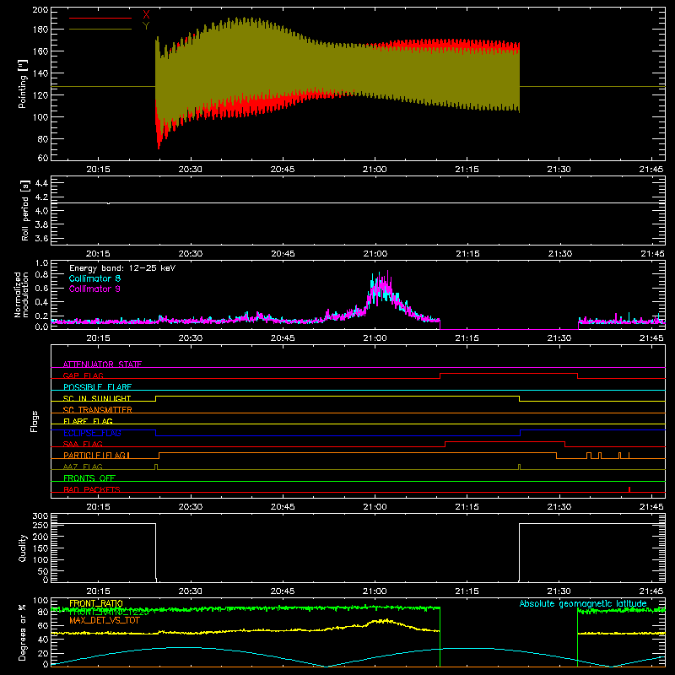Click the modulation peak near 21:00
Image resolution: width=675 pixels, height=675 pixels.
pyautogui.click(x=381, y=289)
